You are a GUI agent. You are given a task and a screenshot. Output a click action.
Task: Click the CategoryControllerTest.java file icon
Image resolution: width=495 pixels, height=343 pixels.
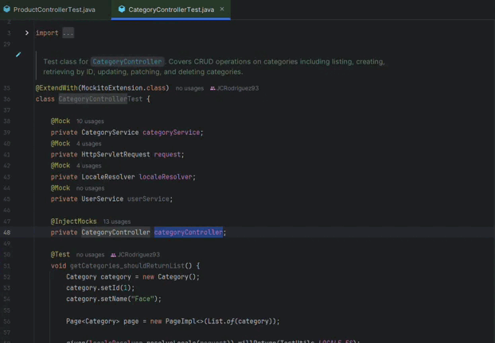122,10
